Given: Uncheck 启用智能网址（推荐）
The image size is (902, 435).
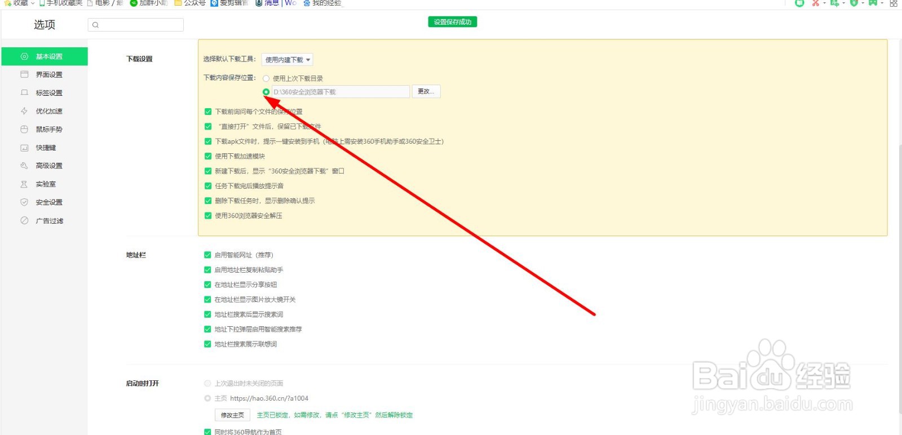Looking at the screenshot, I should pyautogui.click(x=207, y=255).
